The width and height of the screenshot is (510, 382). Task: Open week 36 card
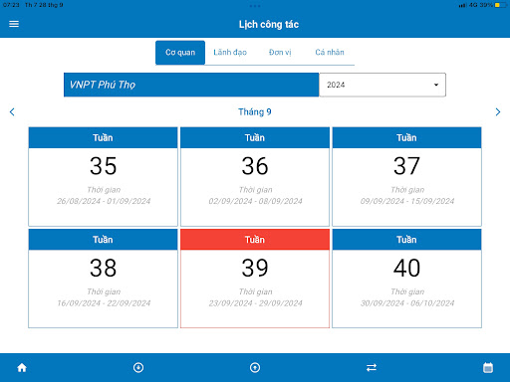pyautogui.click(x=255, y=177)
